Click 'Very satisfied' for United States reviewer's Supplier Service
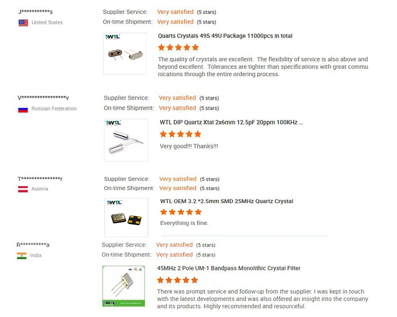The width and height of the screenshot is (397, 317). click(x=175, y=12)
